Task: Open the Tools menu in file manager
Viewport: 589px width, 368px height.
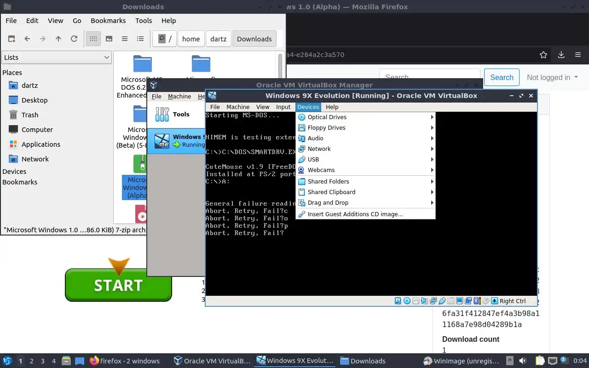Action: click(x=144, y=21)
